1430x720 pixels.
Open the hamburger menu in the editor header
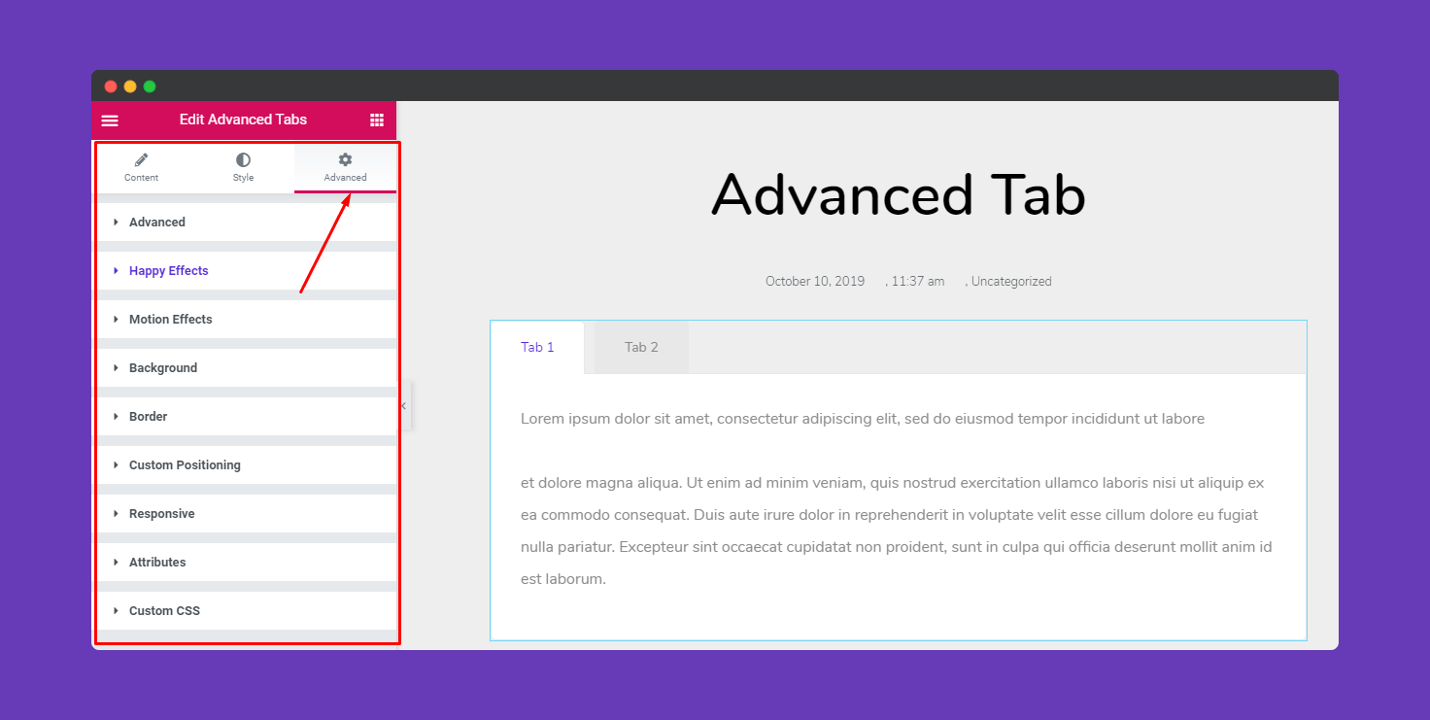point(110,120)
